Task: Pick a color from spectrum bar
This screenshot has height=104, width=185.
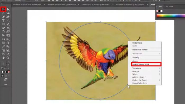Action: pyautogui.click(x=171, y=16)
